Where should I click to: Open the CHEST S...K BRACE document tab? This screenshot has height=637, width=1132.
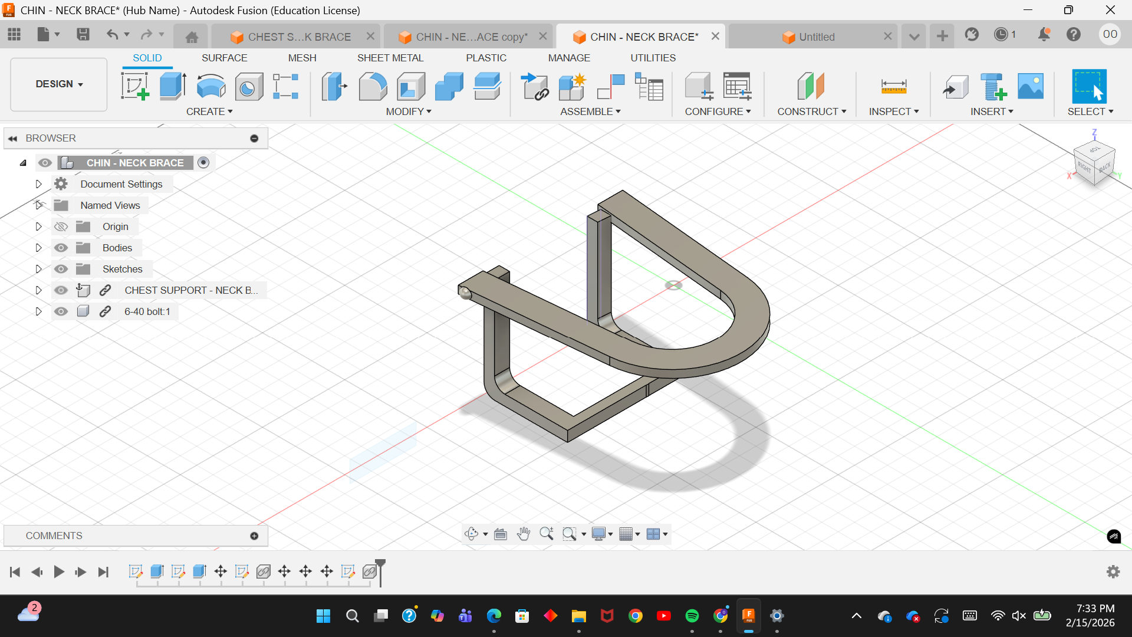[299, 37]
